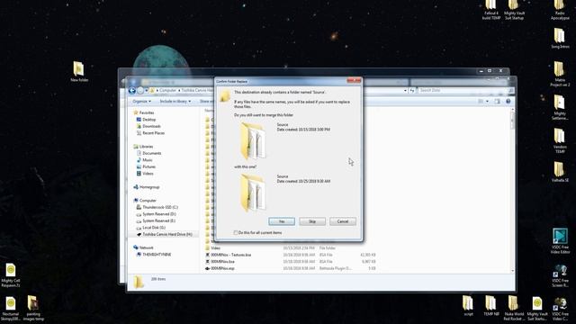Image resolution: width=576 pixels, height=324 pixels.
Task: Open Explorer Help icon
Action: [508, 101]
